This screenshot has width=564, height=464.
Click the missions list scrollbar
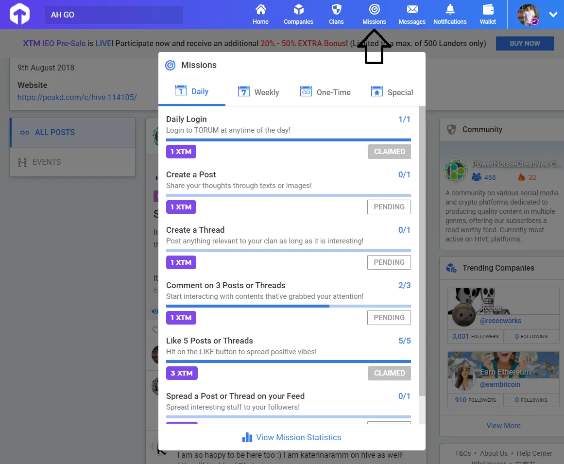(422, 251)
